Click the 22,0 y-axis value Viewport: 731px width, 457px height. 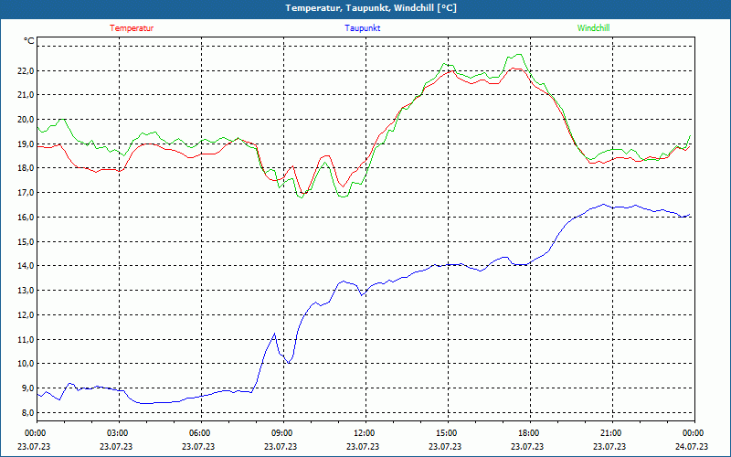26,71
